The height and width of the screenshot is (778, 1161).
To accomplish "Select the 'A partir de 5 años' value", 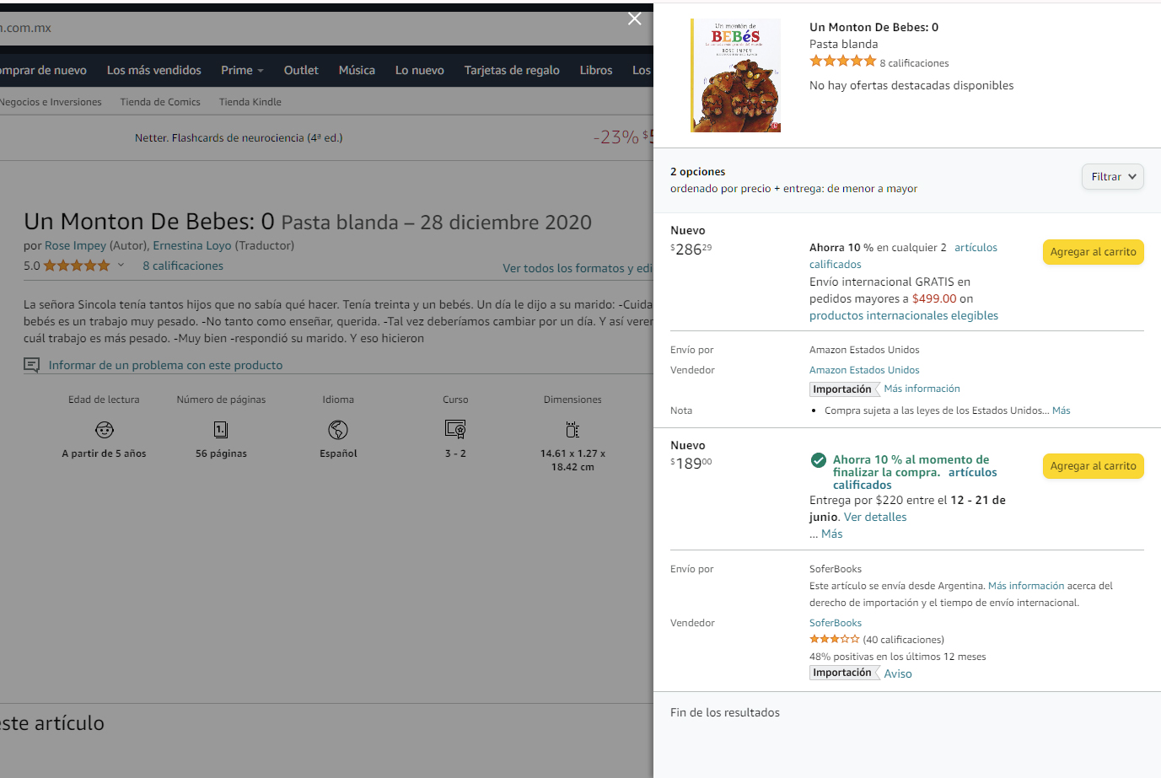I will (x=104, y=453).
